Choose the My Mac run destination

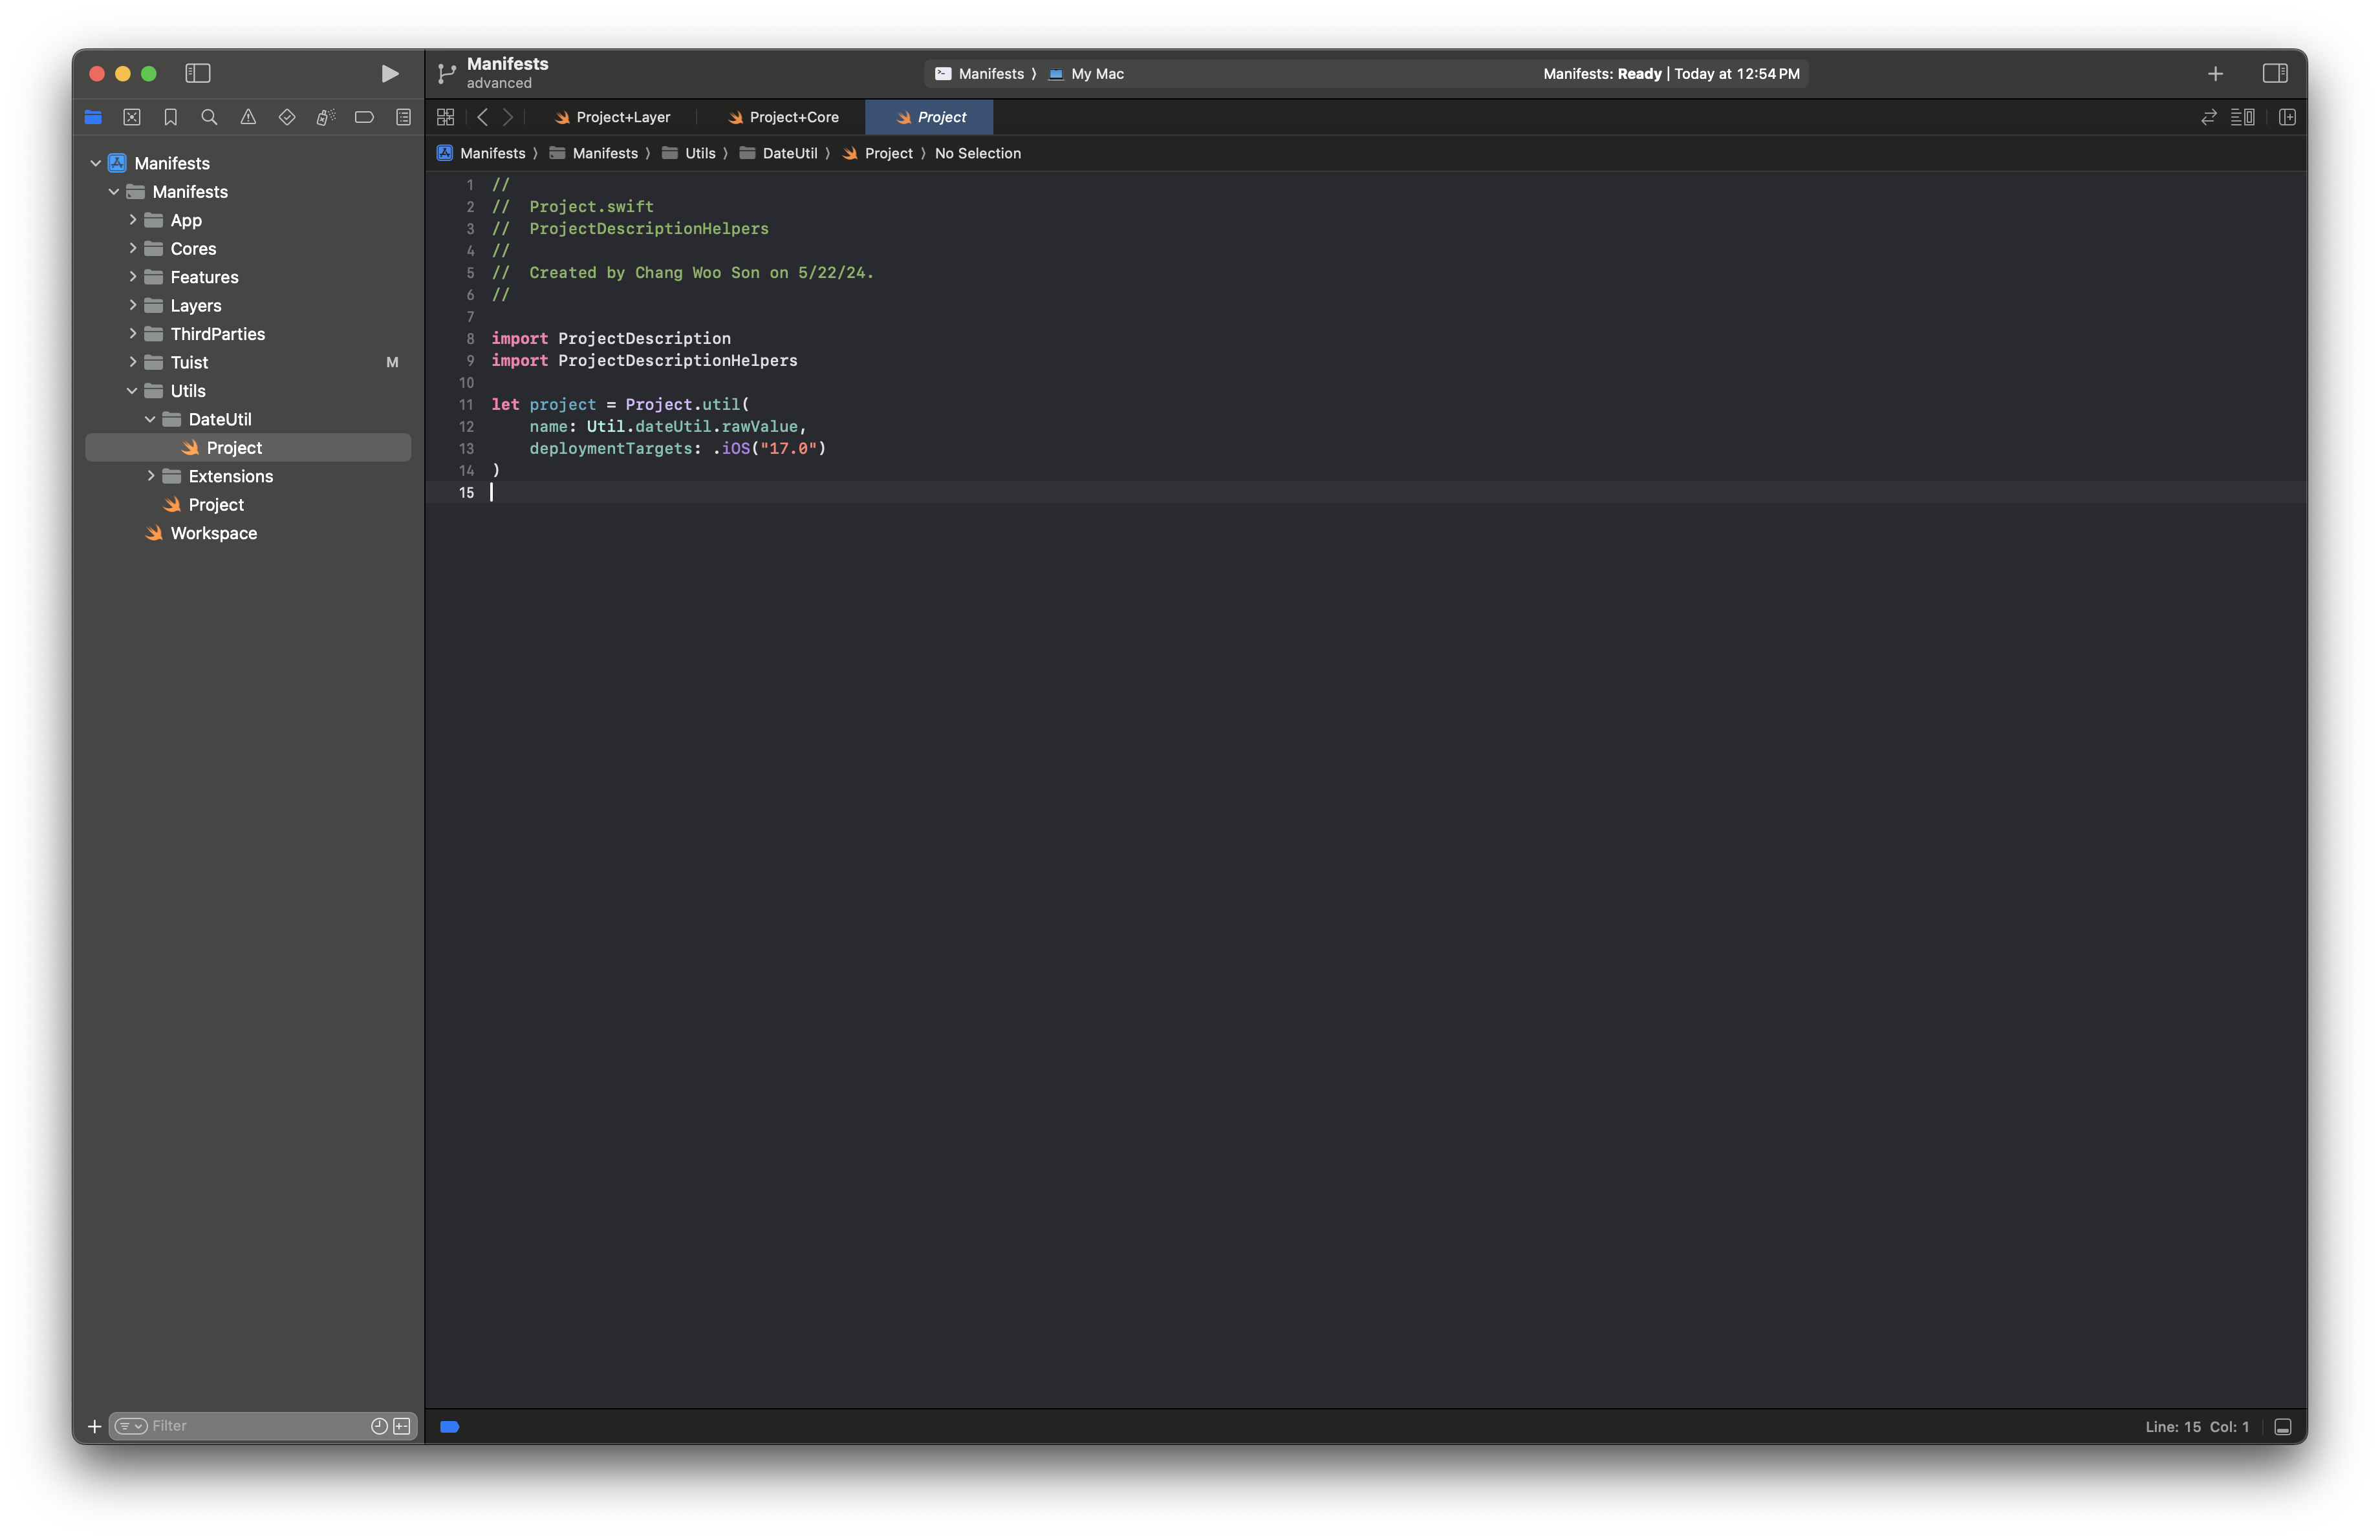pos(1087,74)
